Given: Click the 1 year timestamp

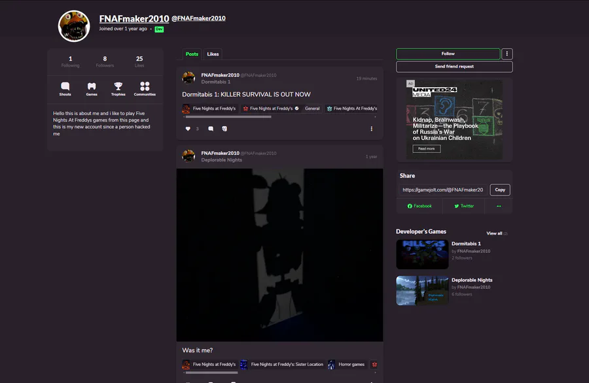Looking at the screenshot, I should coord(372,156).
